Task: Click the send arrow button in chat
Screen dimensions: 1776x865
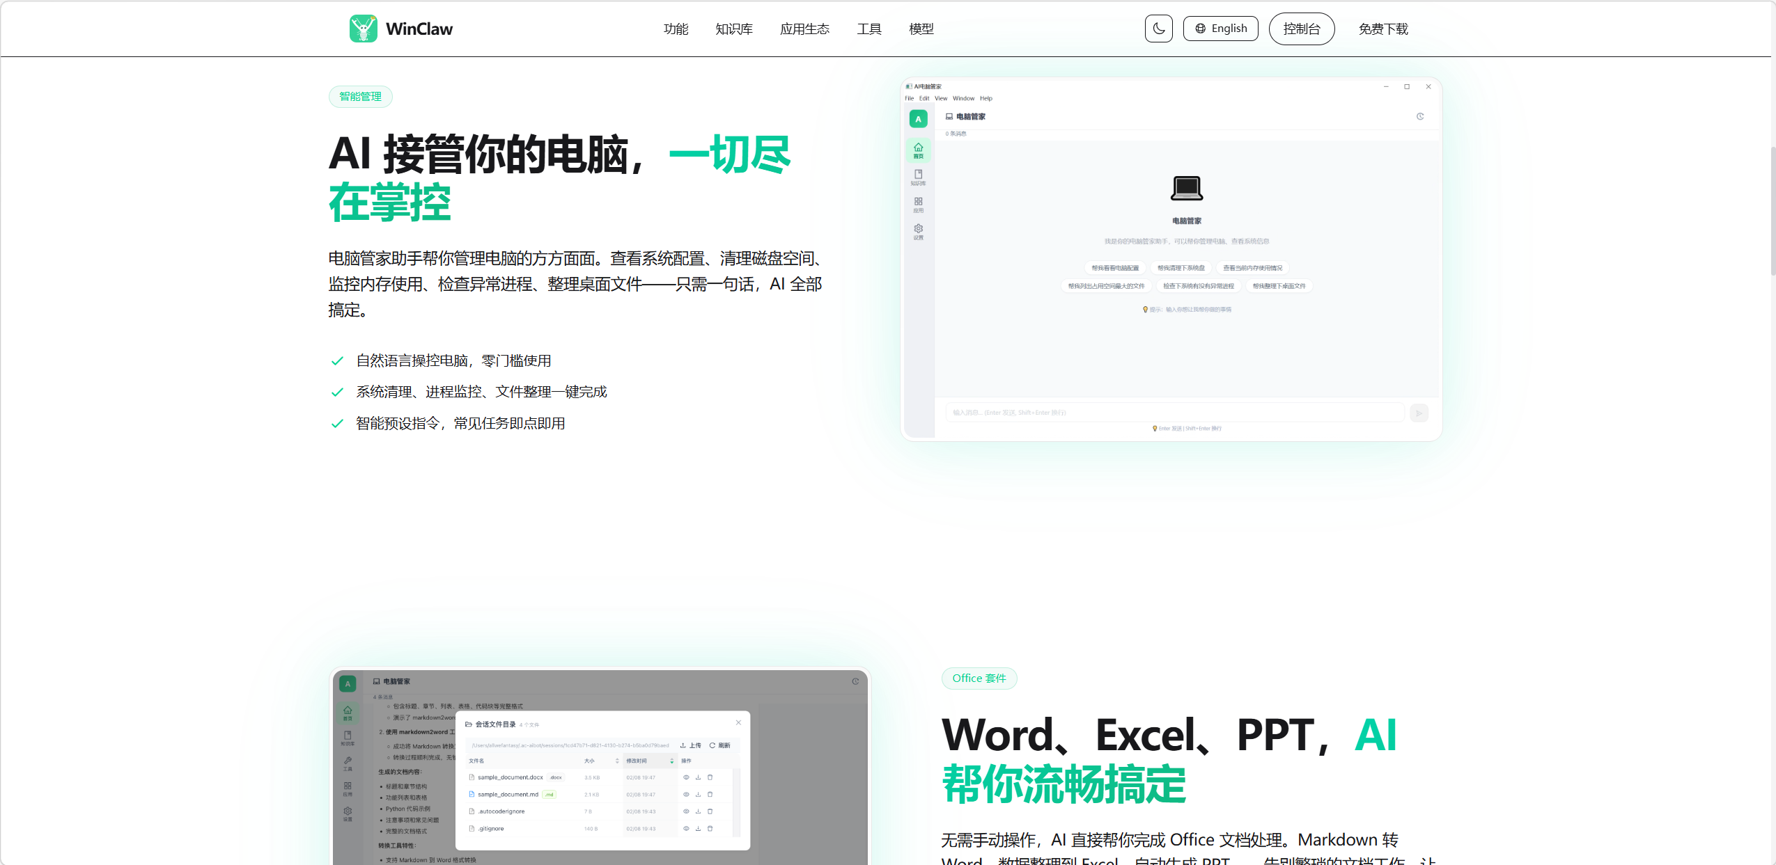Action: [1419, 413]
